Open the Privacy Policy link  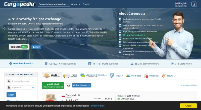click(97, 106)
